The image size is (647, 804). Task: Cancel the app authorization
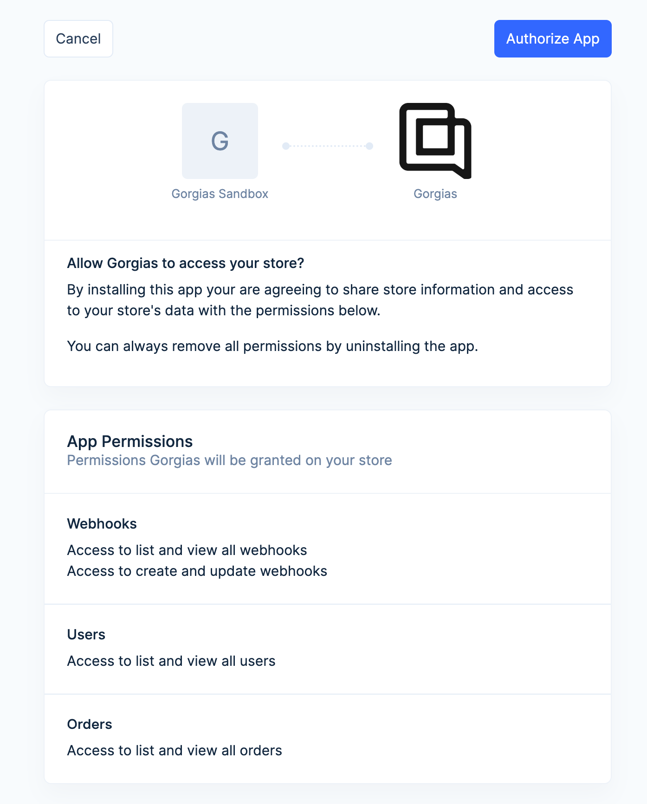coord(78,39)
